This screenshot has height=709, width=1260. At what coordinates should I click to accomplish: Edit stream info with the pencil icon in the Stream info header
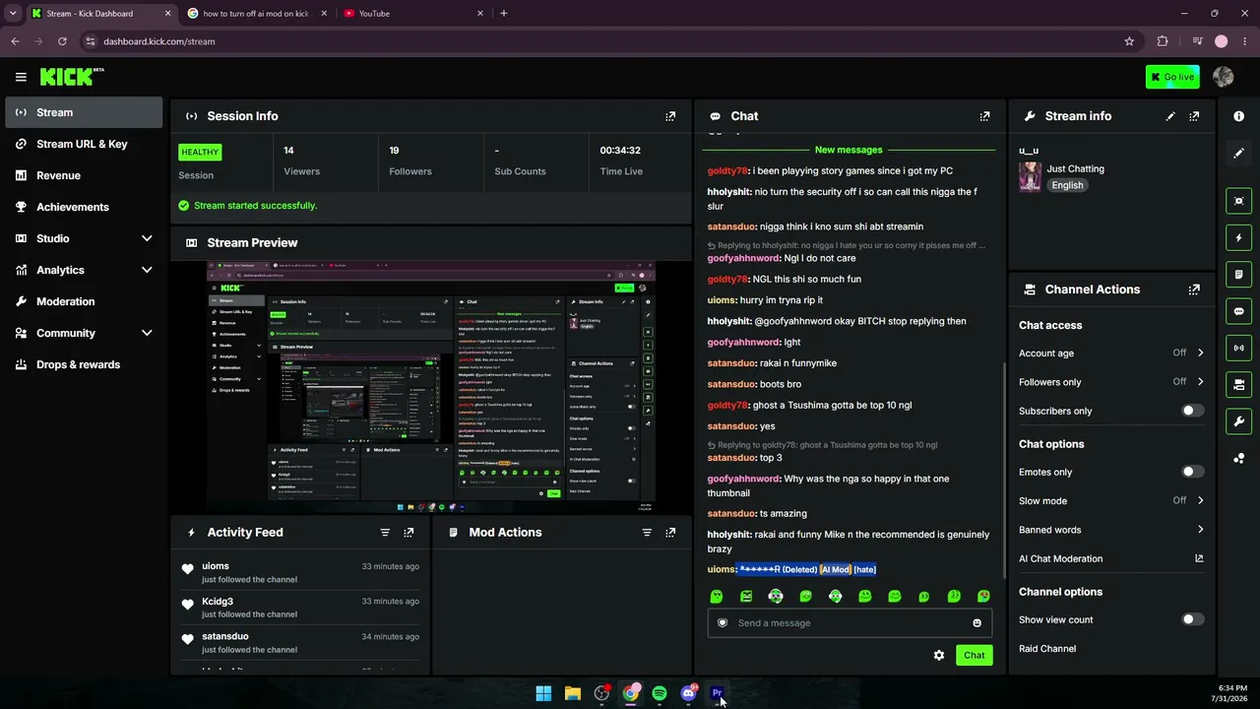coord(1170,116)
